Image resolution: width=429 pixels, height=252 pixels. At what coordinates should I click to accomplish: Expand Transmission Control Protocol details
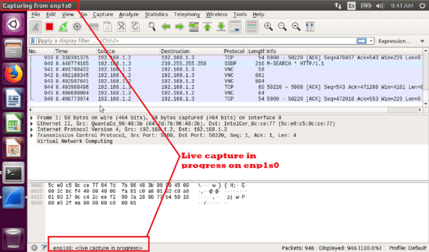(32, 136)
